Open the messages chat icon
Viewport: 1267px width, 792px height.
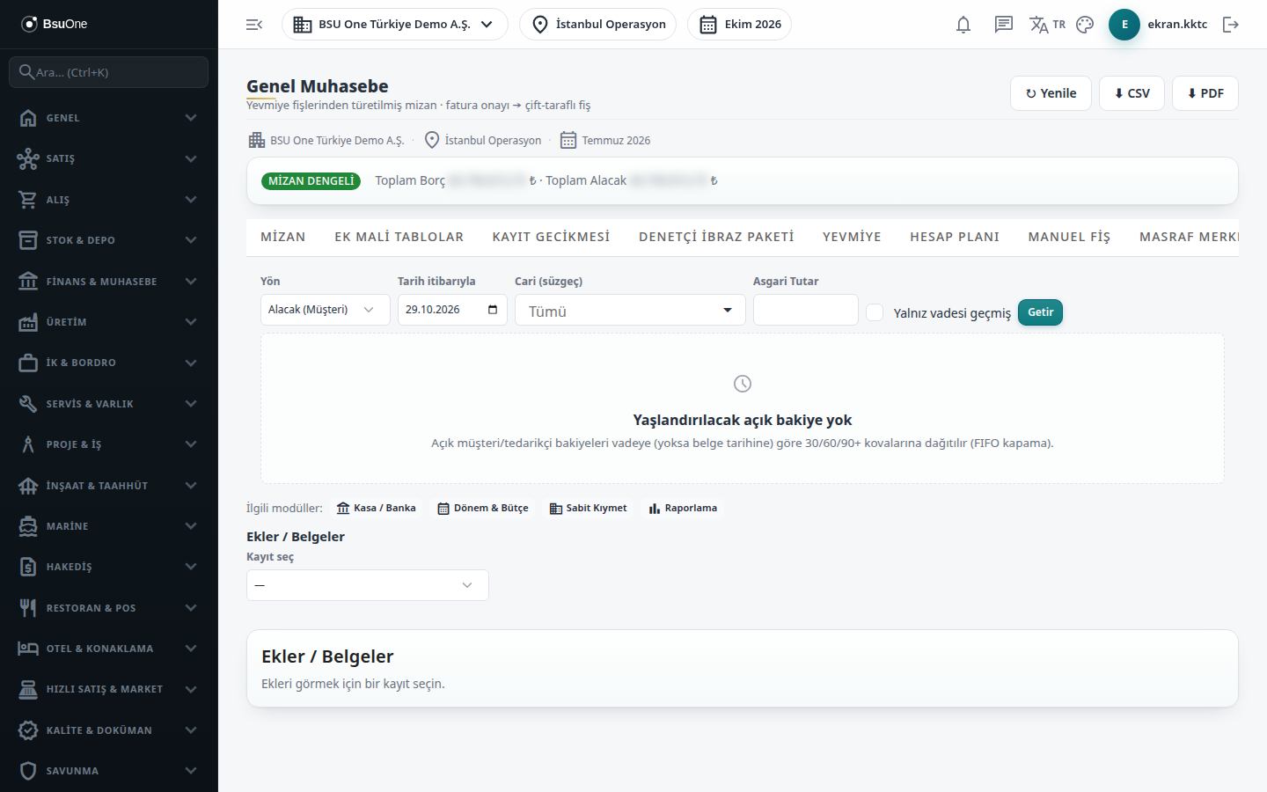(x=1004, y=25)
